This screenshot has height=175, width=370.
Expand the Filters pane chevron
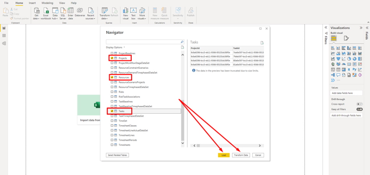[x=326, y=27]
